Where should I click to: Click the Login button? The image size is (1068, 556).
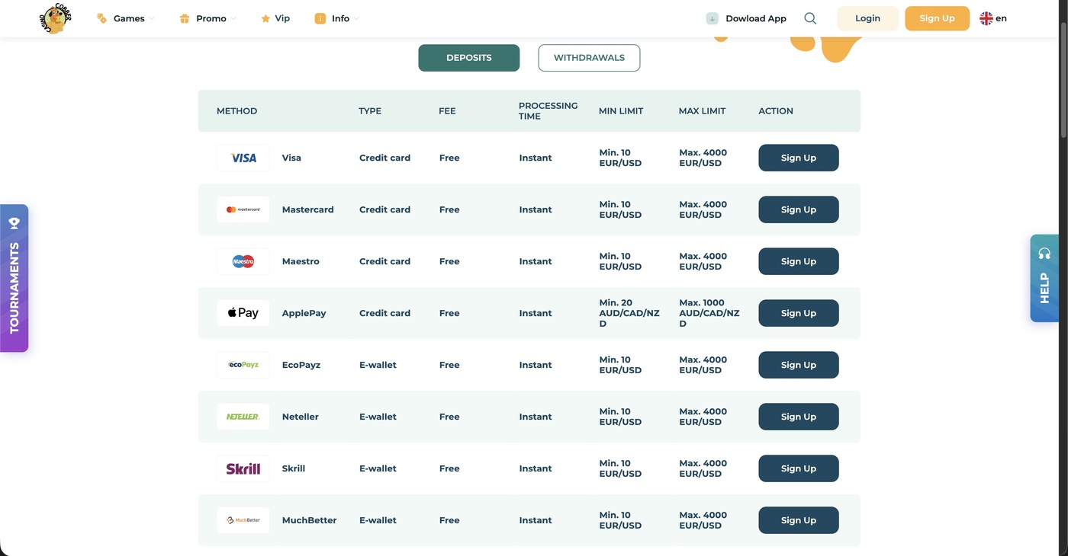pyautogui.click(x=868, y=18)
